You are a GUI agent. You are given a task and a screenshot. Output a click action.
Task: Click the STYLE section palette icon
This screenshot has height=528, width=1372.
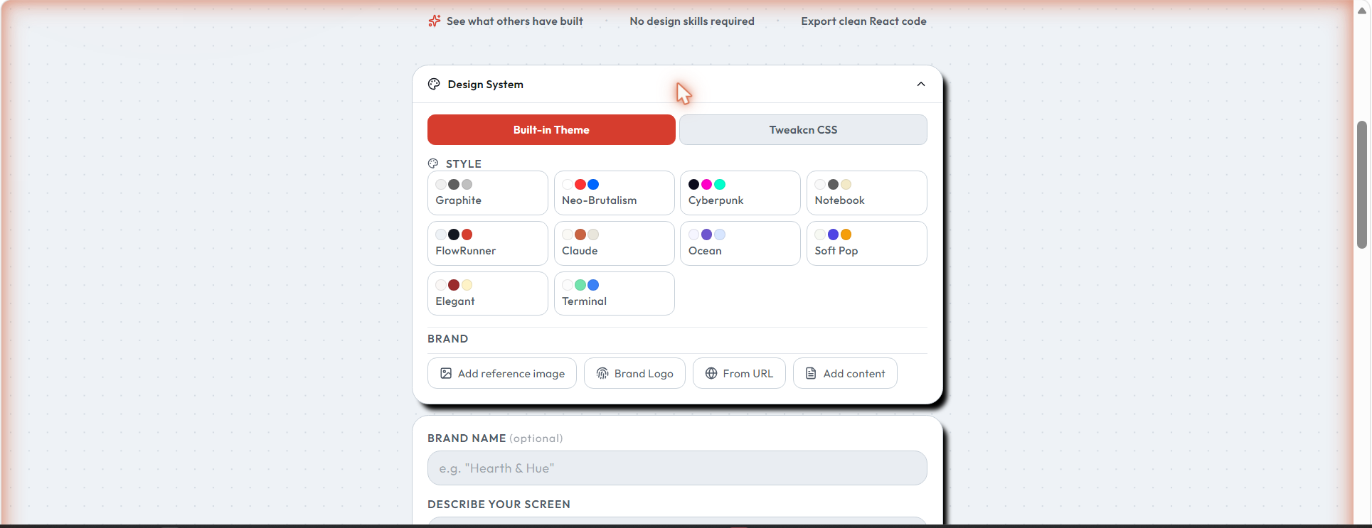pyautogui.click(x=433, y=163)
